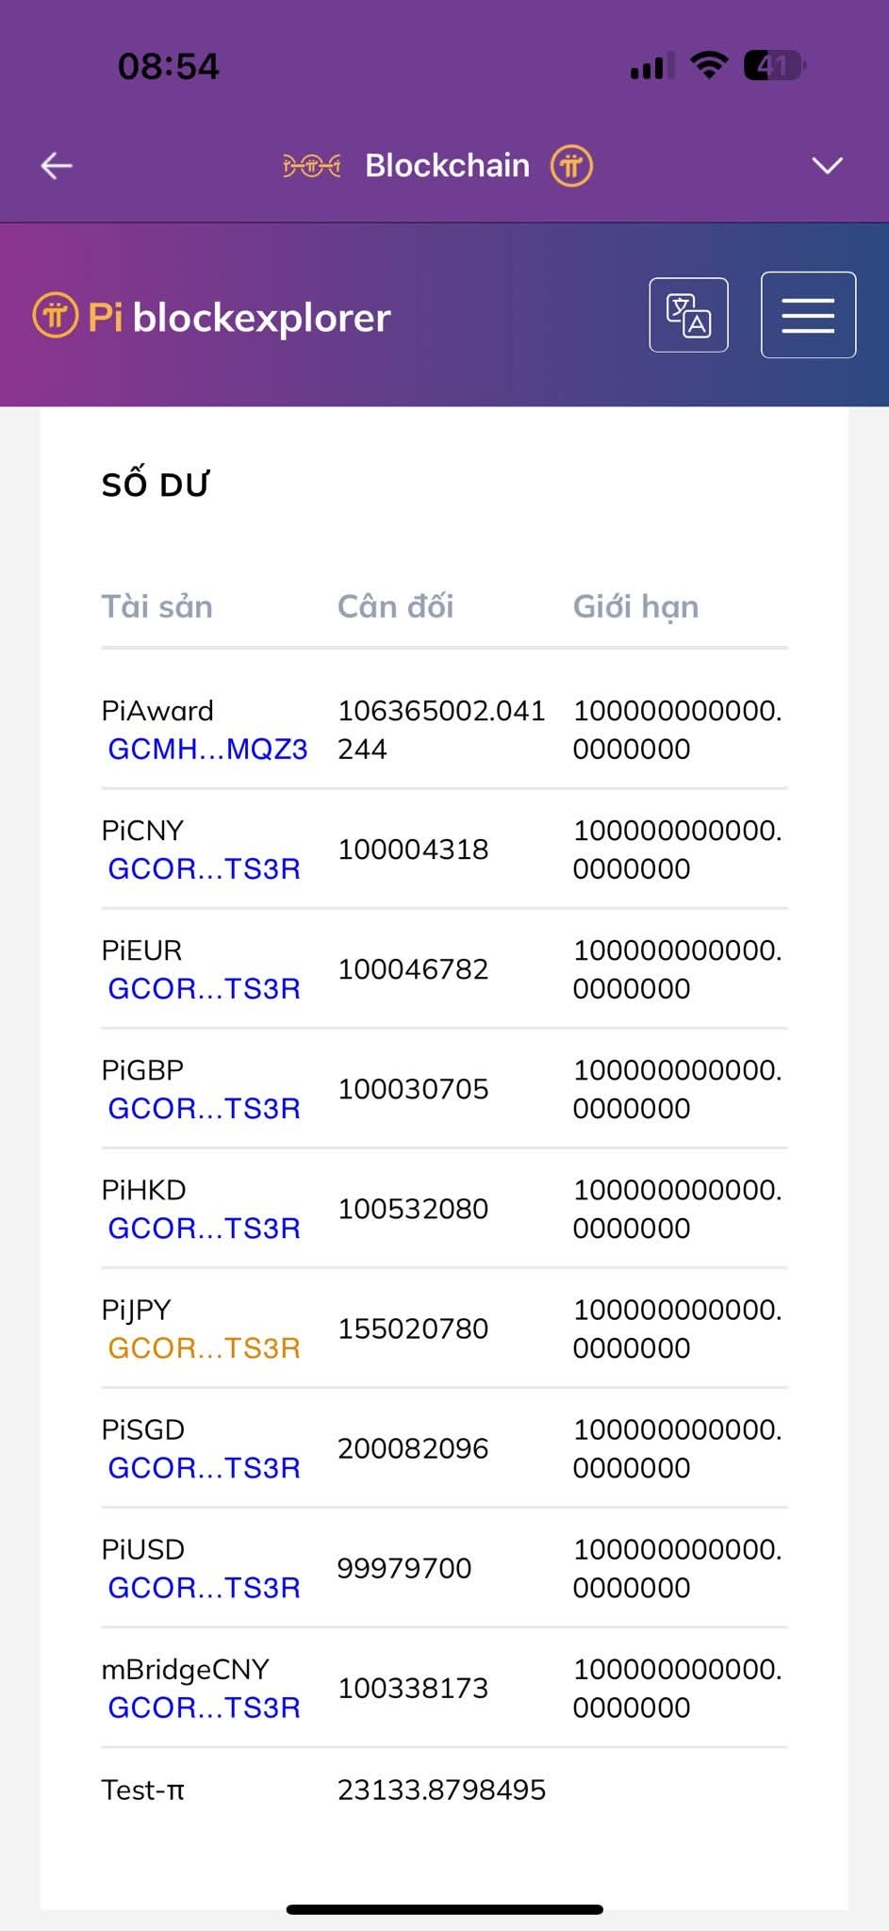This screenshot has height=1931, width=889.
Task: Expand the header chevron dropdown
Action: click(827, 166)
